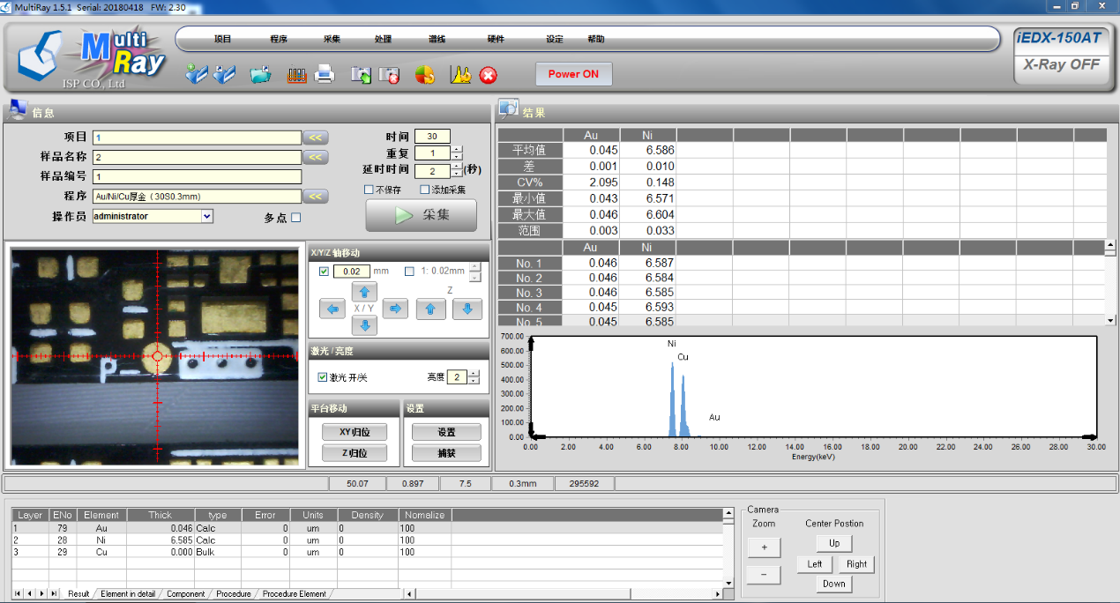Click the teal open-folder toolbar icon
1120x603 pixels.
(260, 75)
